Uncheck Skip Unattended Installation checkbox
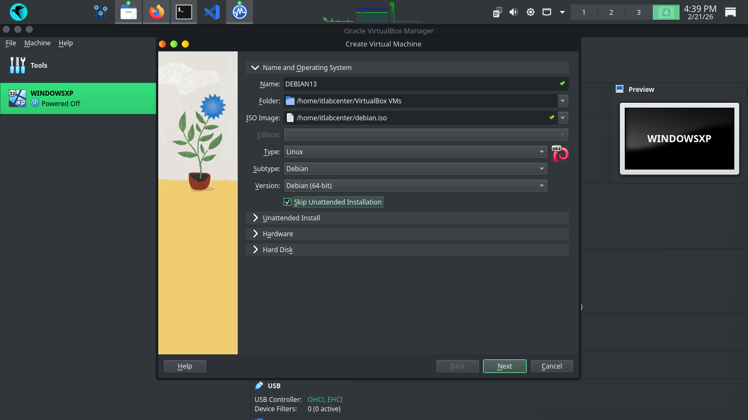Image resolution: width=748 pixels, height=420 pixels. click(287, 202)
